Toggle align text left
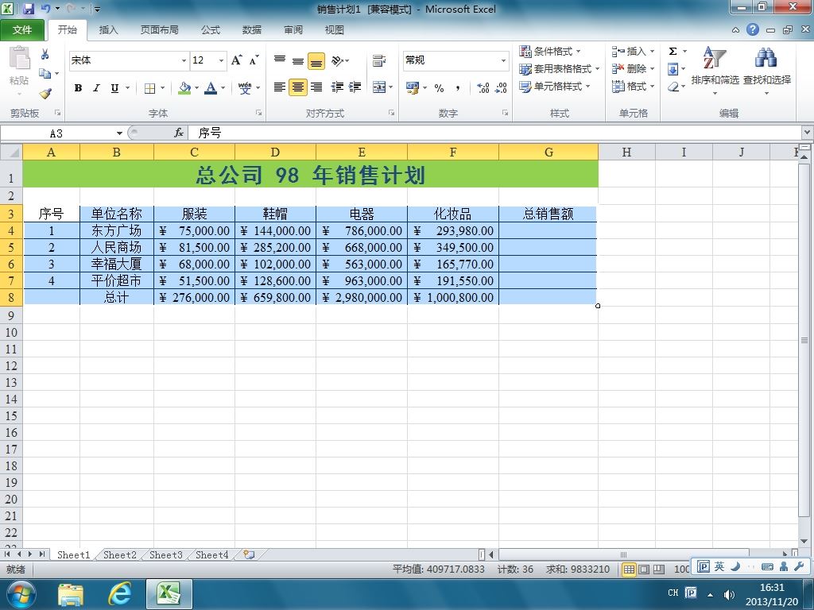814x610 pixels. pos(280,87)
